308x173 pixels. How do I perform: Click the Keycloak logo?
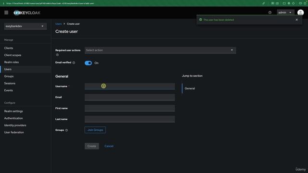[x=27, y=13]
